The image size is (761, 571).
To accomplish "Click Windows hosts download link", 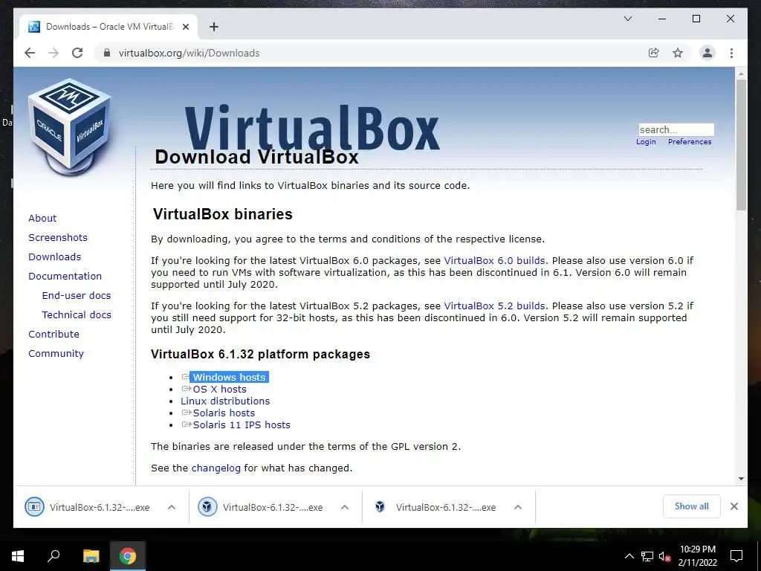I will tap(229, 377).
